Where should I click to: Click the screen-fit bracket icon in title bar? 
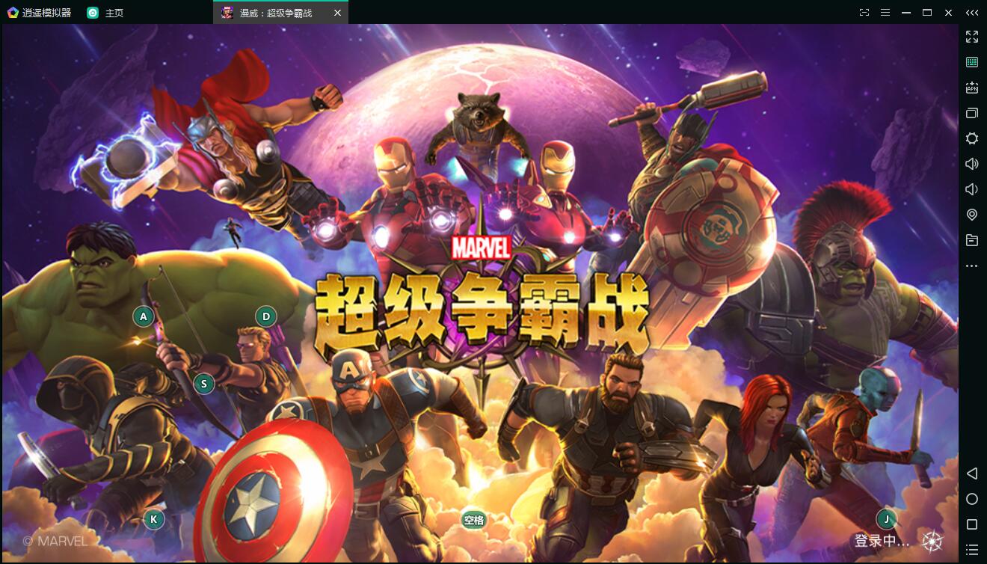(x=864, y=13)
